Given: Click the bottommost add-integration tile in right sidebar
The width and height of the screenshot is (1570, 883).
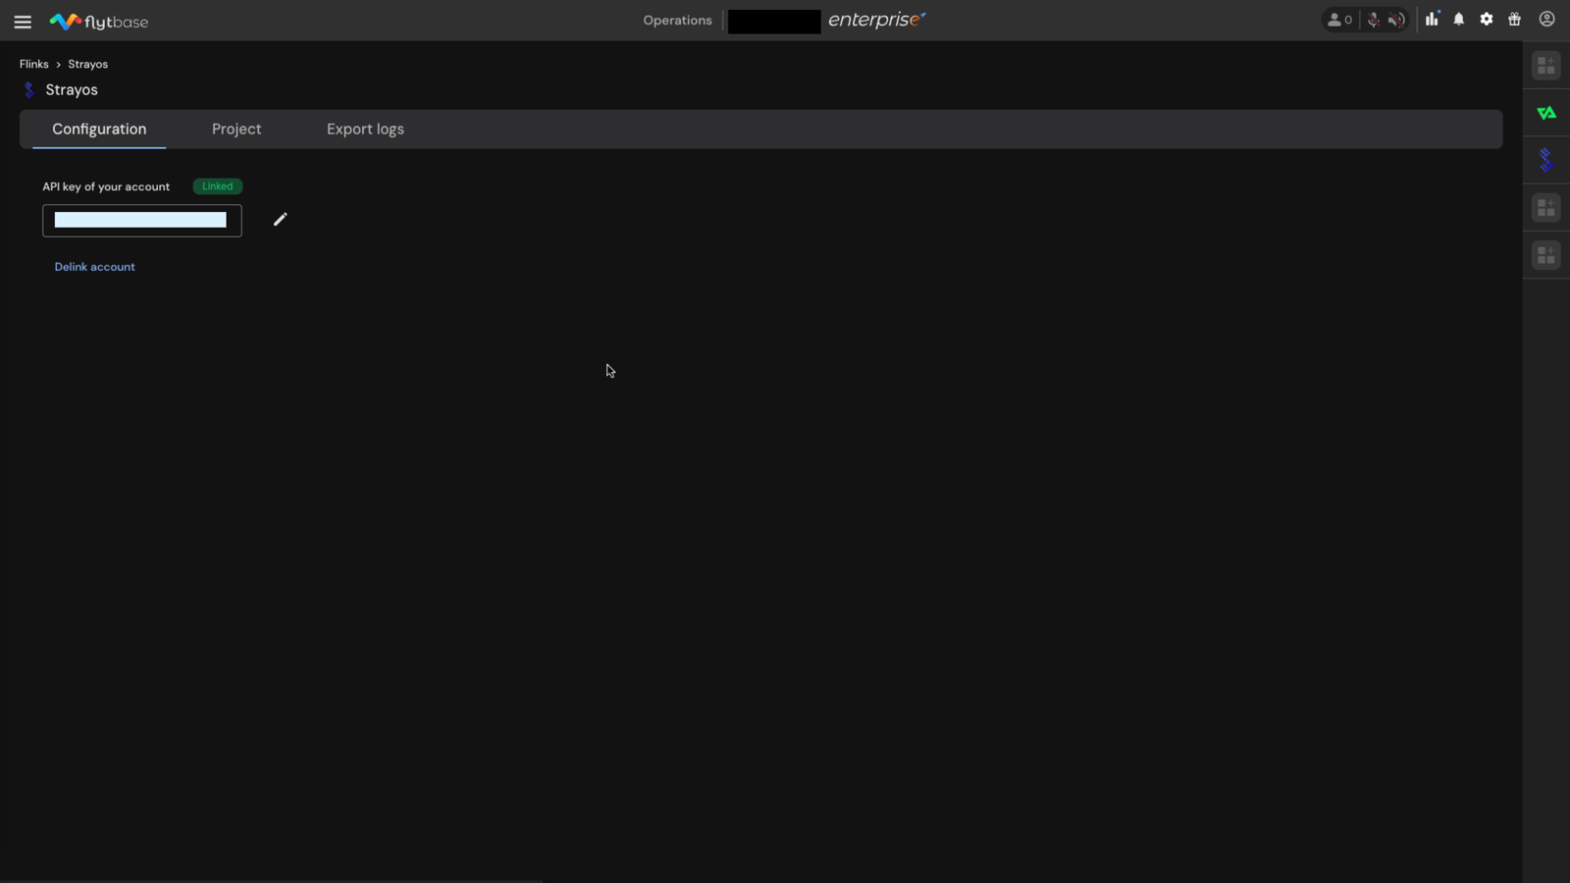Looking at the screenshot, I should (x=1546, y=255).
